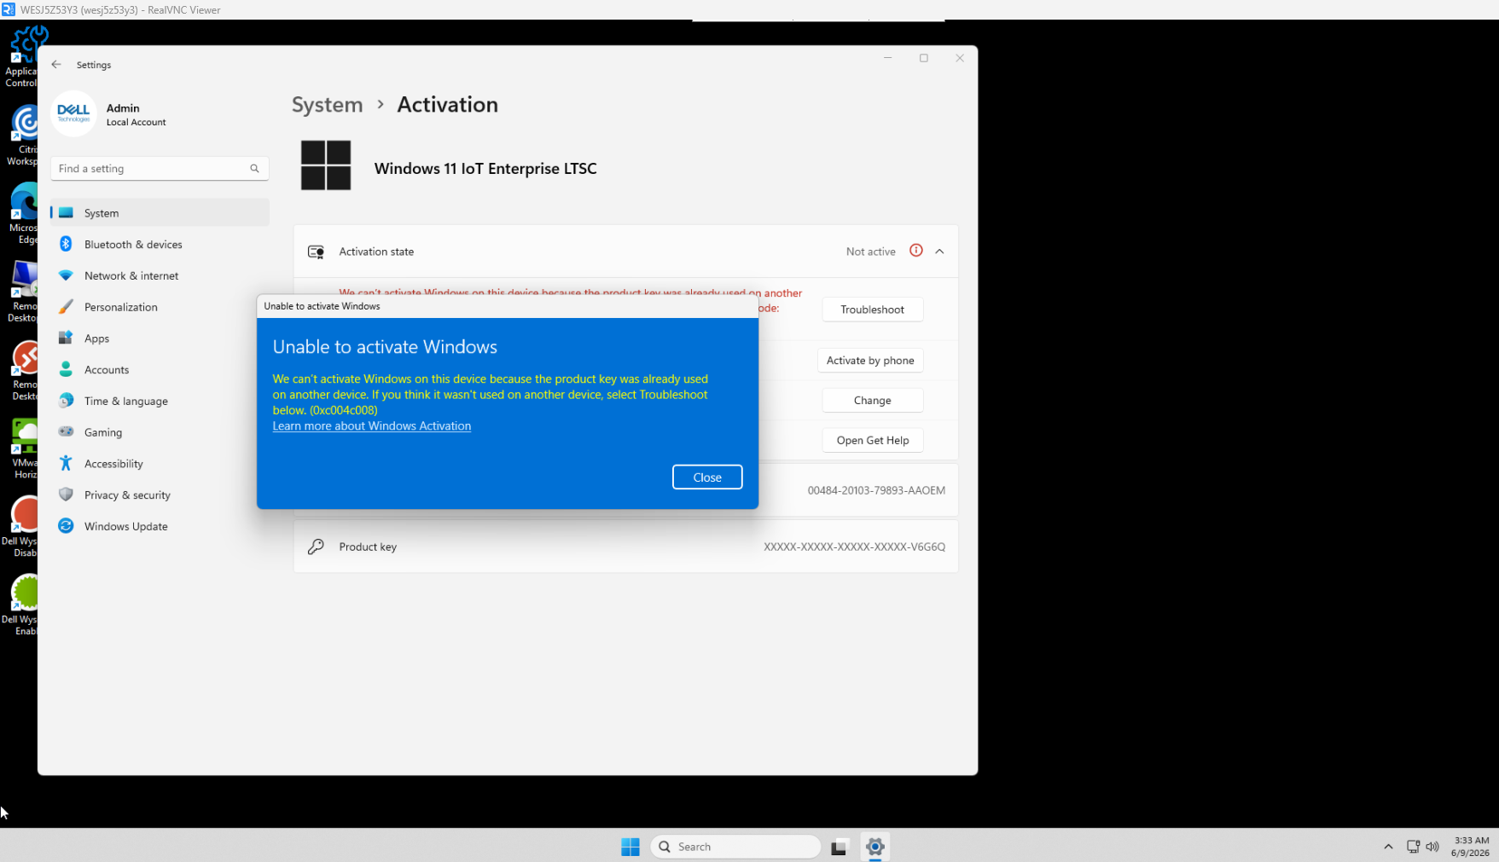
Task: Open the network status tray icon
Action: (1414, 847)
